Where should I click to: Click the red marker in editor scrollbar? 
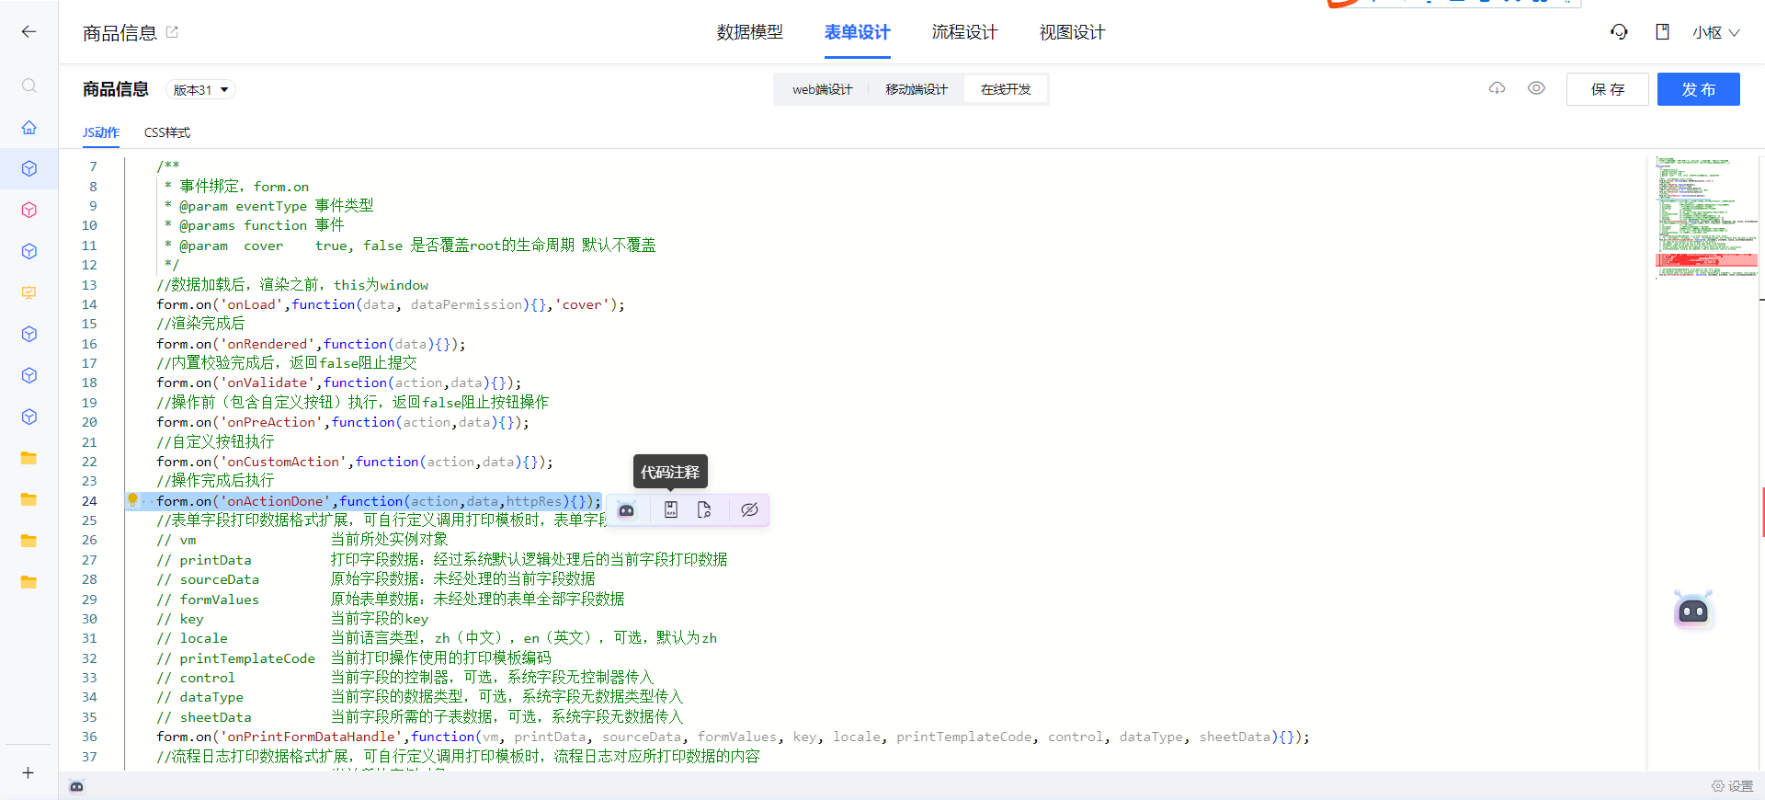[1762, 512]
